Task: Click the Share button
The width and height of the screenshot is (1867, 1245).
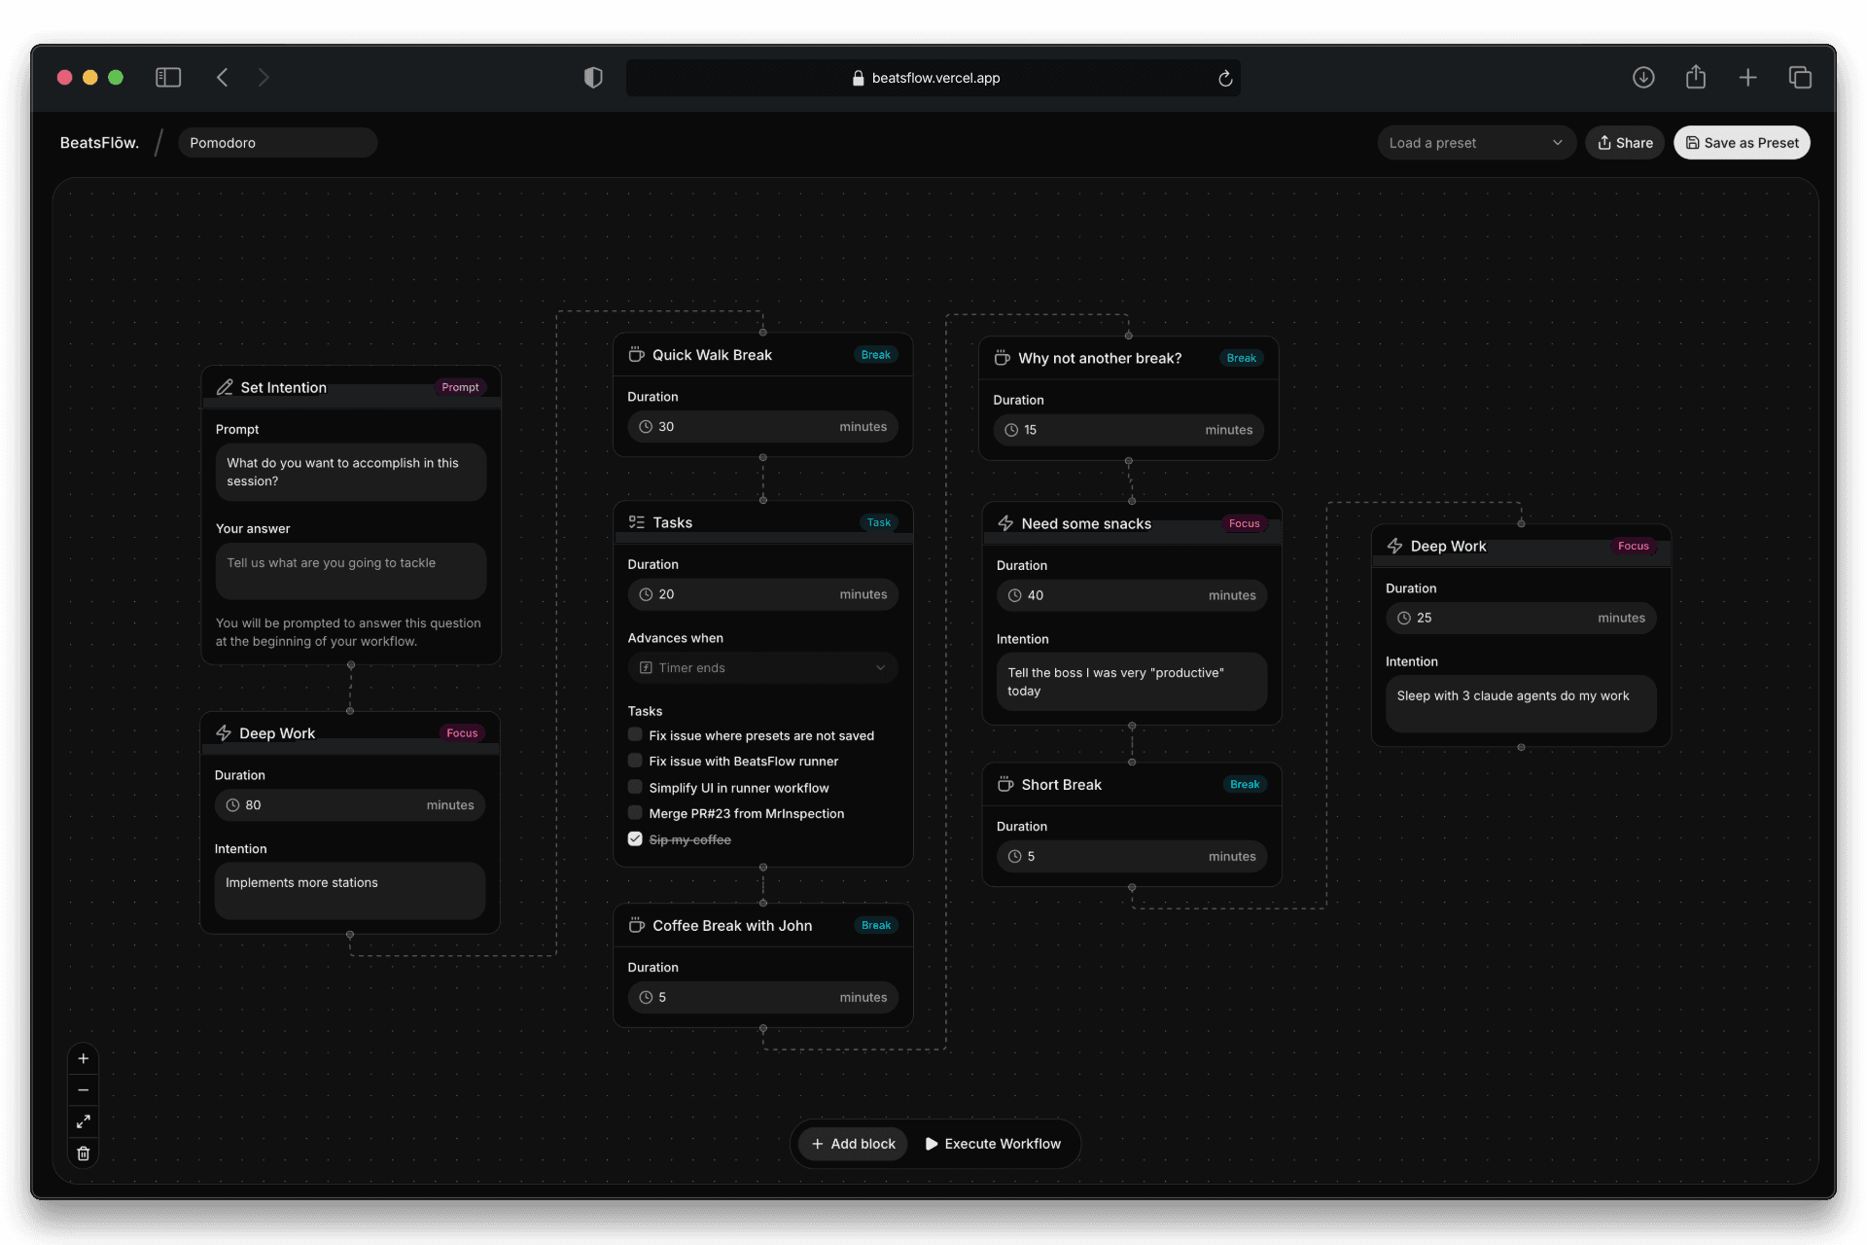Action: 1625,143
